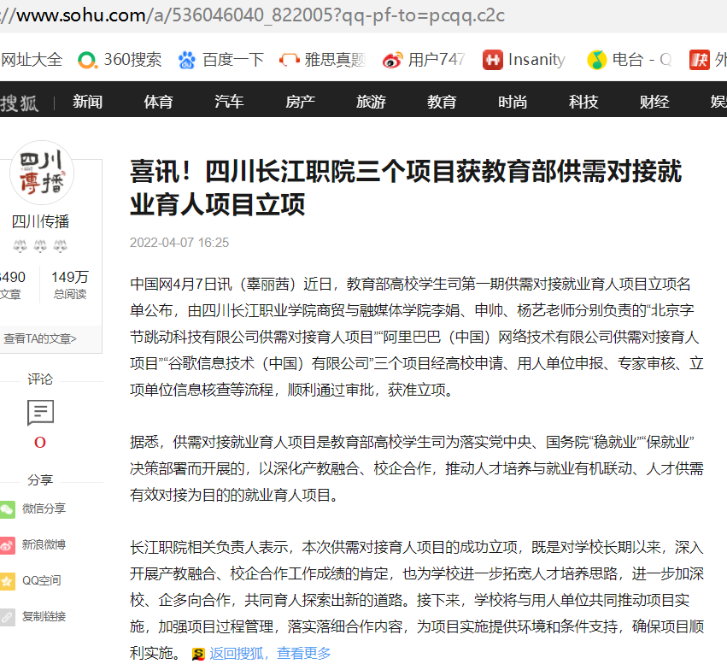727x670 pixels.
Task: Open the comment bubble icon under 评论
Action: pos(40,412)
